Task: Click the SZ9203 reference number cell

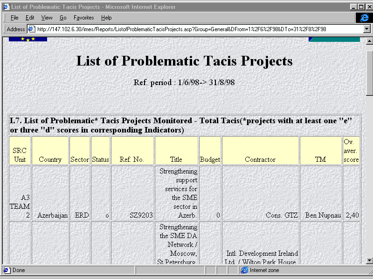Action: tap(142, 215)
